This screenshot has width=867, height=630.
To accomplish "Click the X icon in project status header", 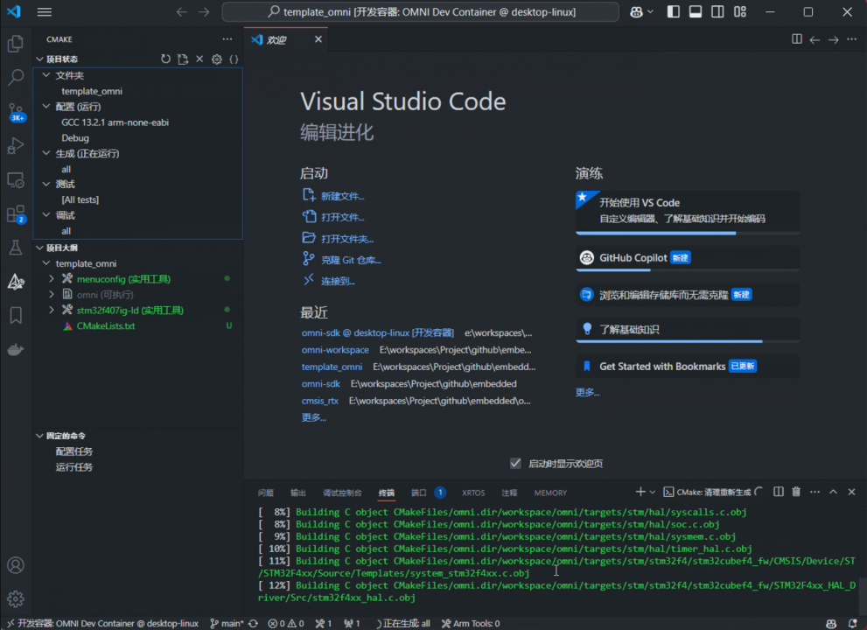I will [x=199, y=59].
